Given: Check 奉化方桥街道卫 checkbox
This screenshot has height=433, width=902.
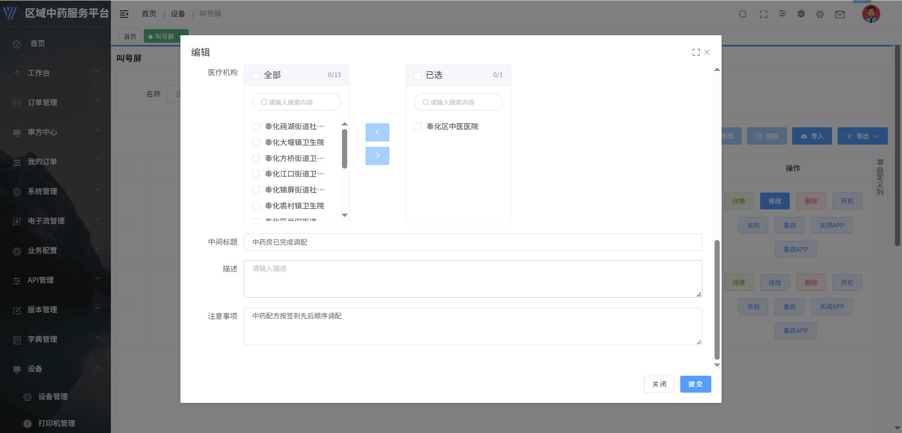Looking at the screenshot, I should point(256,158).
